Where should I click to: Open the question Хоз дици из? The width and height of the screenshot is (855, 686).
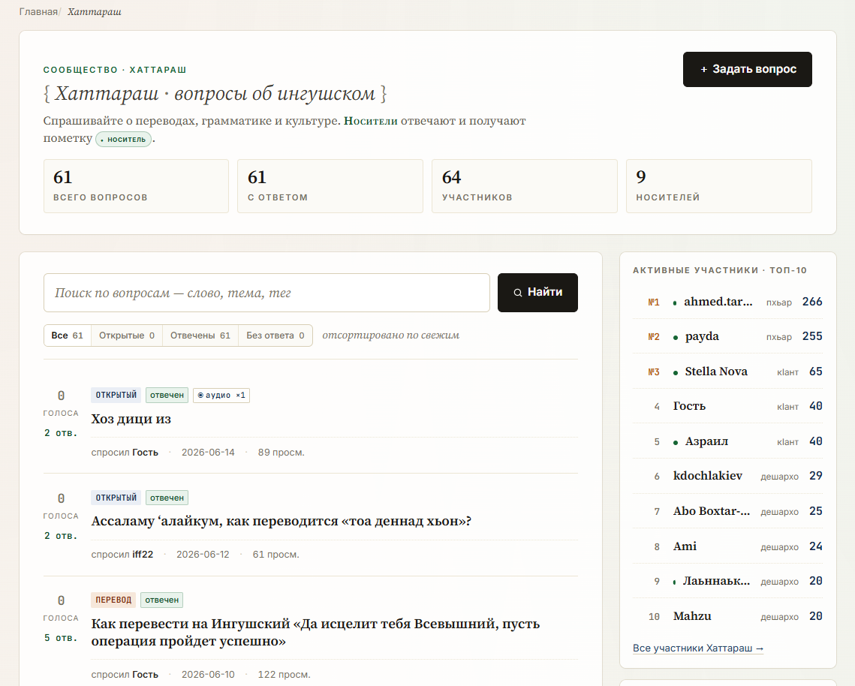click(x=131, y=419)
